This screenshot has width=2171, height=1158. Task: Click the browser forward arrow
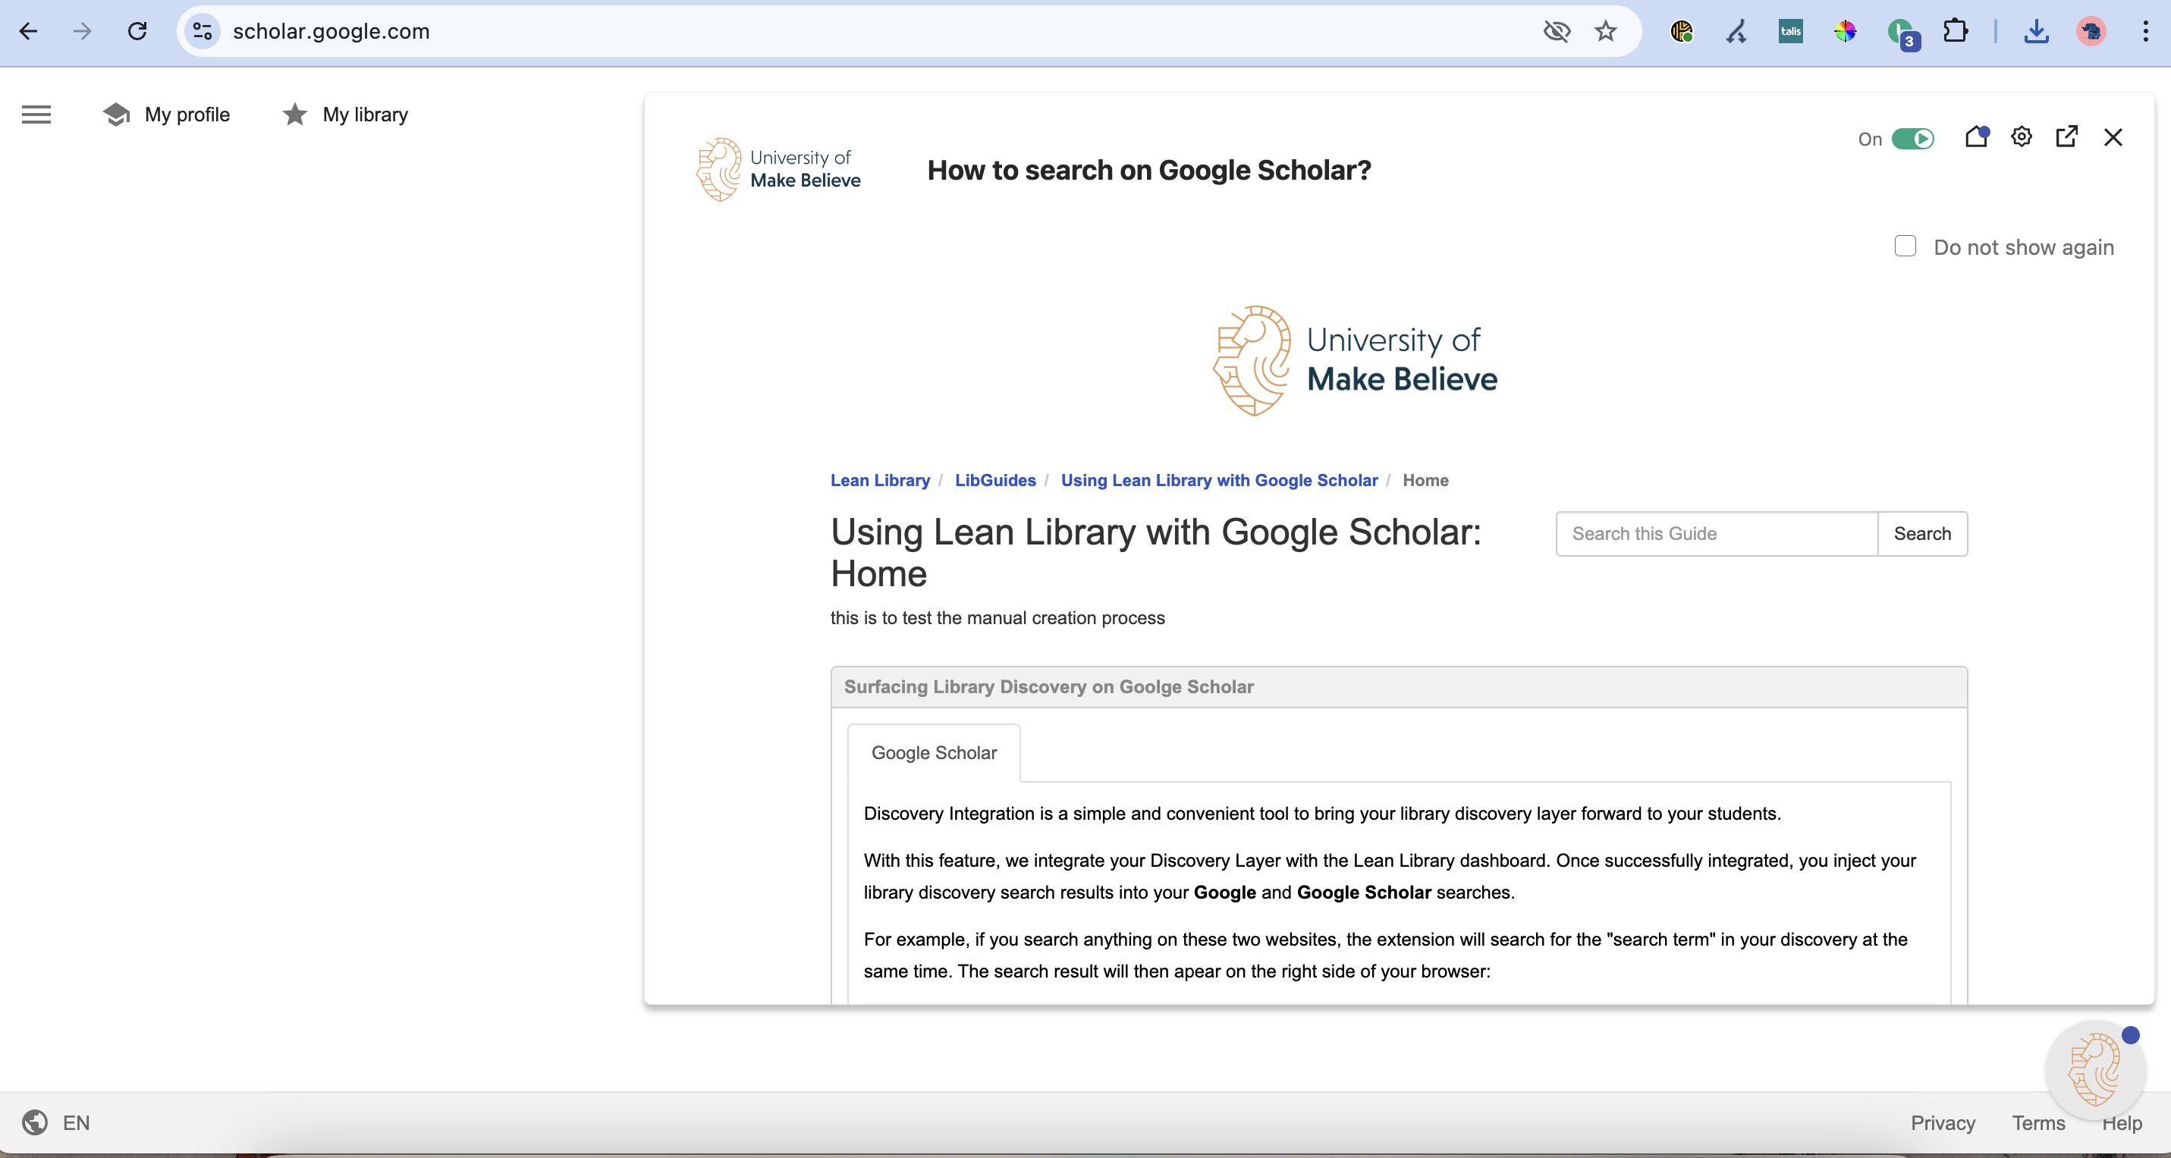tap(82, 31)
